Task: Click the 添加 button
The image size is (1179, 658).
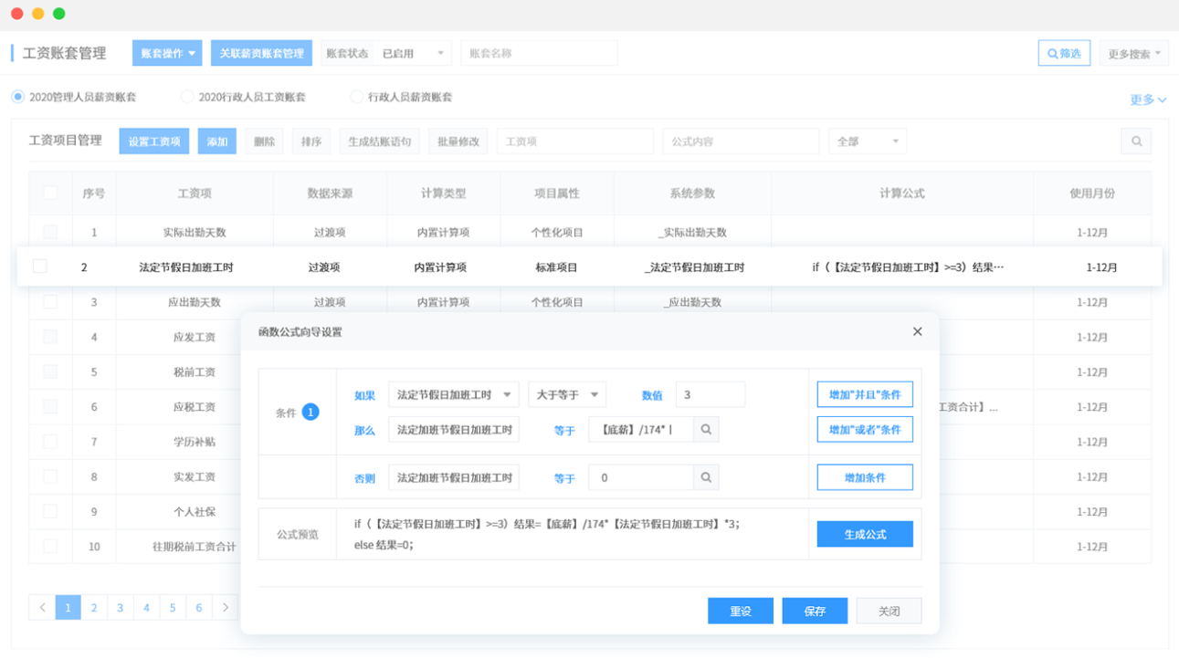Action: [x=217, y=141]
